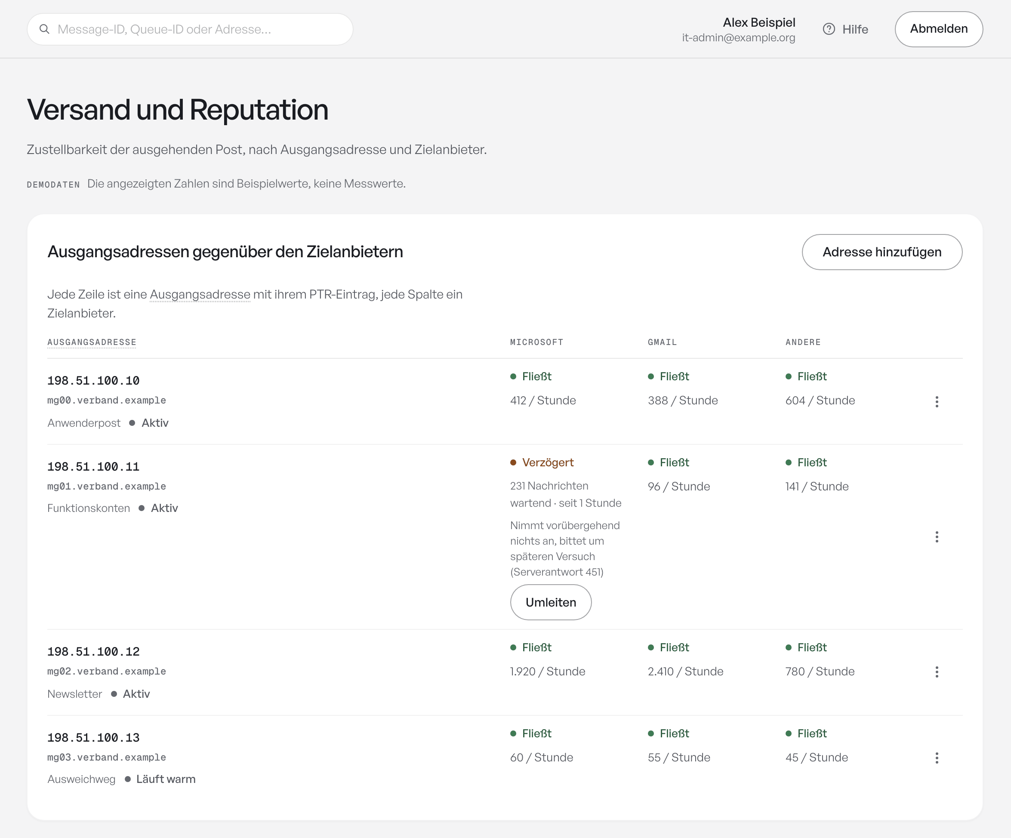Click the Verzögert status label
The height and width of the screenshot is (838, 1011).
tap(547, 462)
